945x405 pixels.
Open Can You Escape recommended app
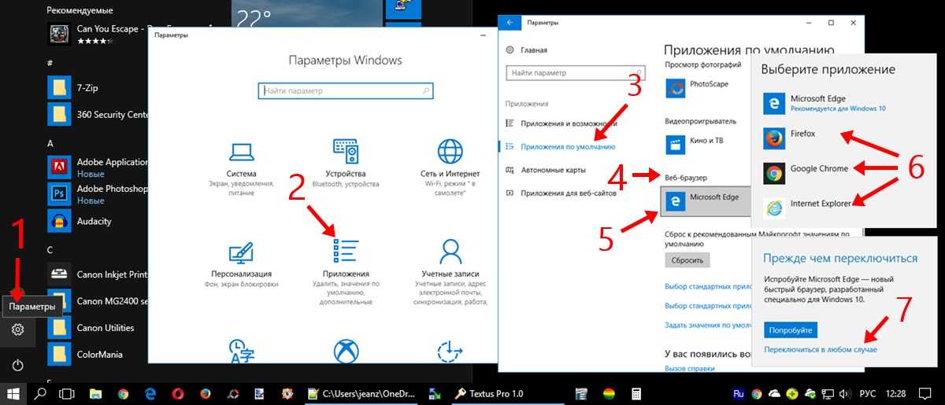point(98,34)
